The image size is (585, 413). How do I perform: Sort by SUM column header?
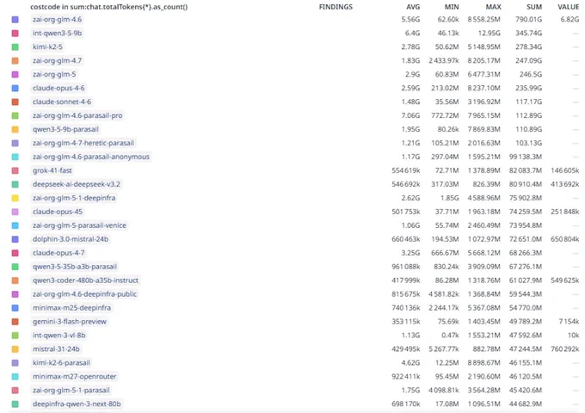pyautogui.click(x=534, y=7)
